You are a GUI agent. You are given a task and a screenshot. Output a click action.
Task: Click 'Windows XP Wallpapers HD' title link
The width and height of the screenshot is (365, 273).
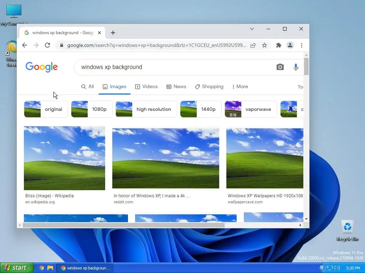(265, 196)
